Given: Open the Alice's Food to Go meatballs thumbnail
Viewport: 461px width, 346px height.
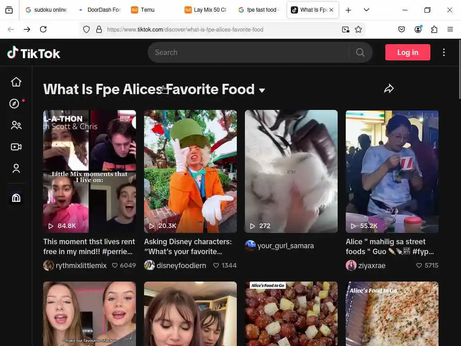Looking at the screenshot, I should [x=291, y=314].
